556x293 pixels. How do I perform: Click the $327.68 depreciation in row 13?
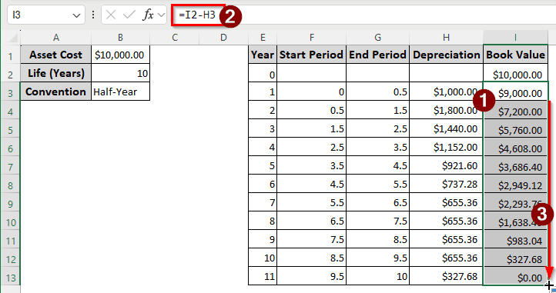(x=446, y=276)
